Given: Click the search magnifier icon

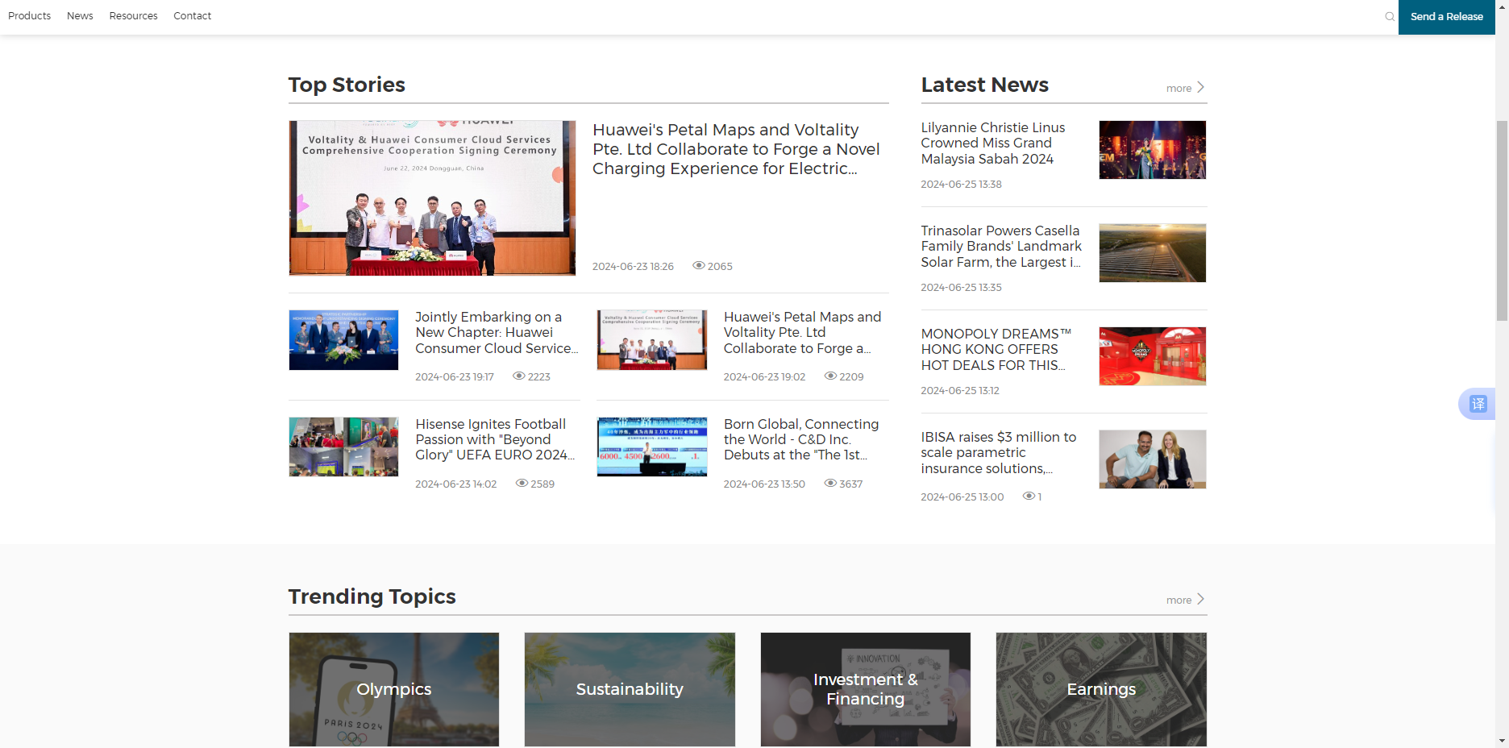Looking at the screenshot, I should (x=1390, y=17).
